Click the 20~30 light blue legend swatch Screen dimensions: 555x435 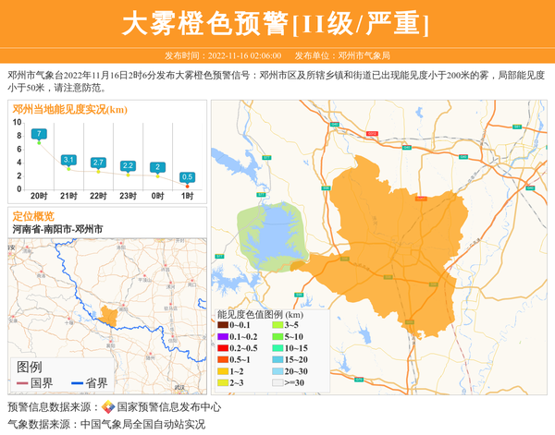(x=277, y=371)
